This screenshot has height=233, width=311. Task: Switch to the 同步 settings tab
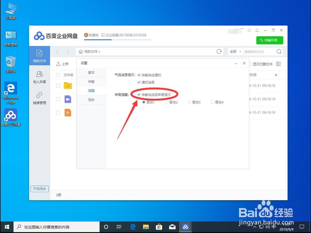point(92,100)
